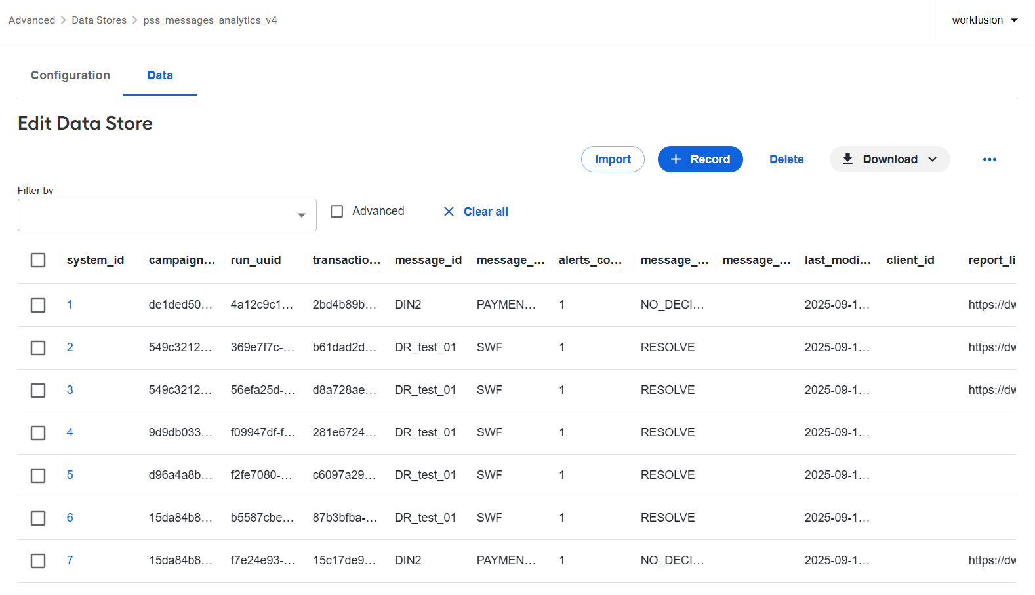Open record link with system_id 4

coord(70,432)
